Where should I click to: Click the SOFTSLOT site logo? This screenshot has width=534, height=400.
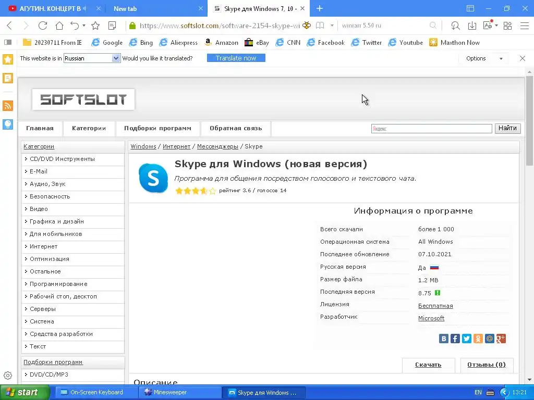point(83,99)
